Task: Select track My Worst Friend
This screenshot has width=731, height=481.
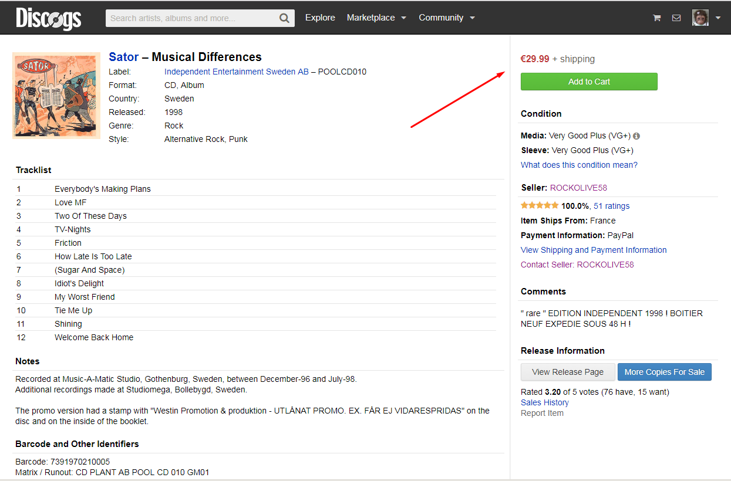Action: (85, 297)
